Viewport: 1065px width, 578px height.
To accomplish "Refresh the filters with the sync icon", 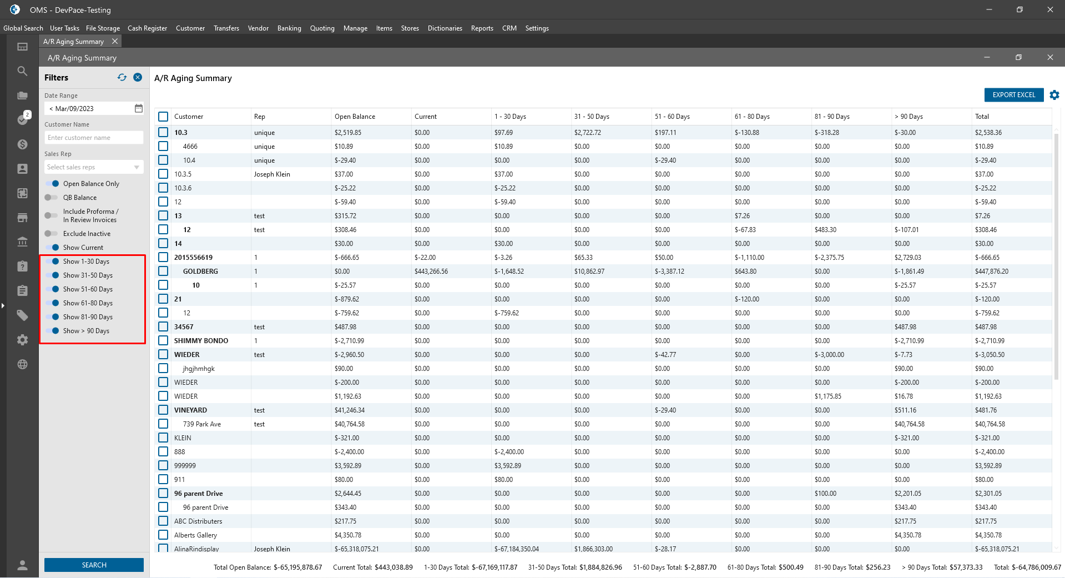I will tap(122, 77).
